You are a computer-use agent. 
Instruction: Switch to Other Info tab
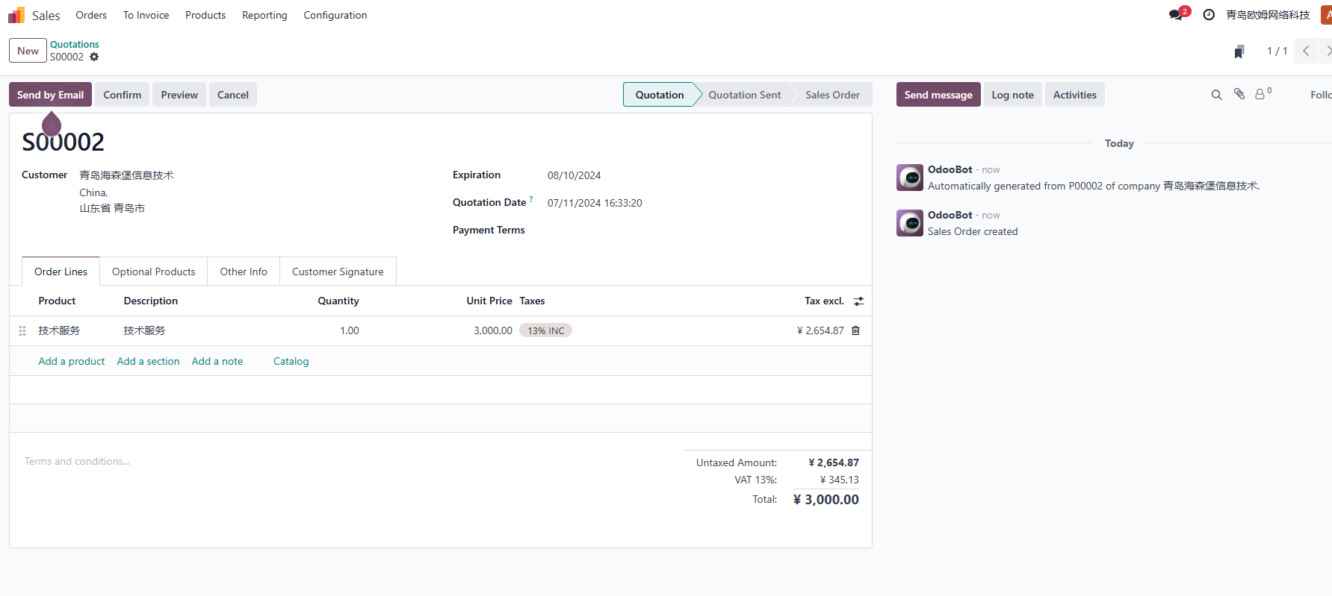click(x=244, y=272)
